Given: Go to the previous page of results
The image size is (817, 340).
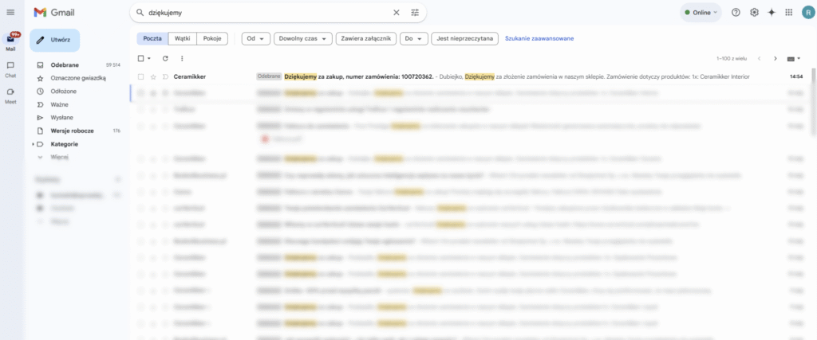Looking at the screenshot, I should point(760,59).
